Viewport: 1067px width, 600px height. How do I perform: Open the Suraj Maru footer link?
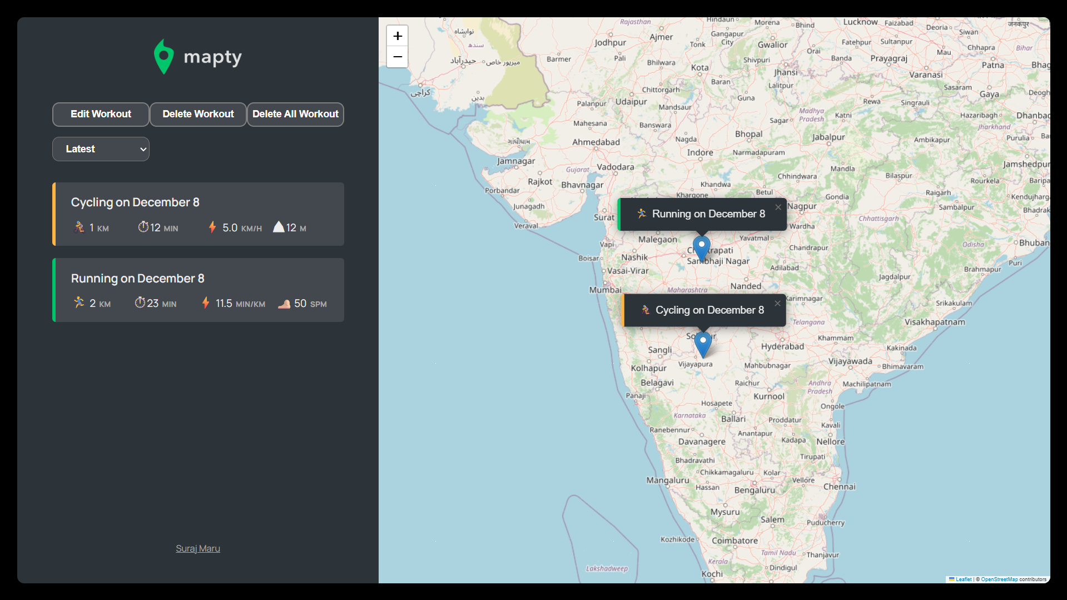198,549
